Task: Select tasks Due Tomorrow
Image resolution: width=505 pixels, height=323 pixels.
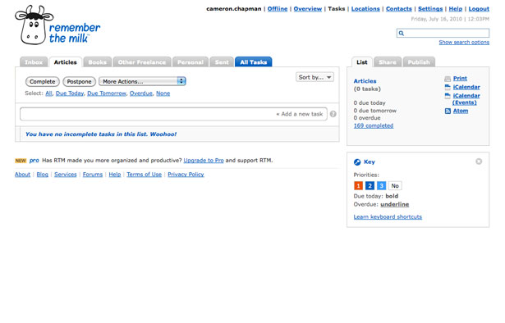Action: click(107, 93)
